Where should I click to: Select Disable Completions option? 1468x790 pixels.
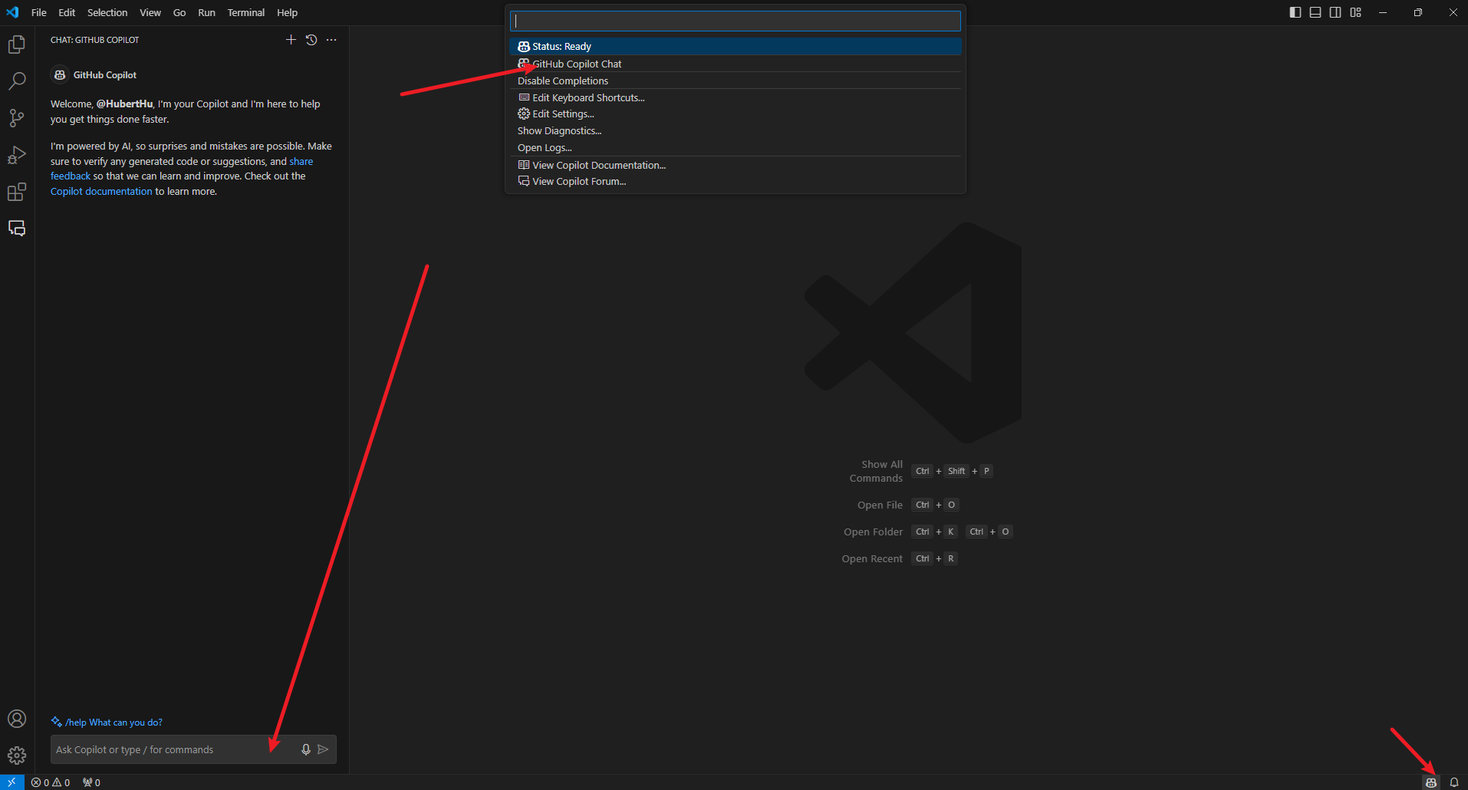(x=735, y=81)
